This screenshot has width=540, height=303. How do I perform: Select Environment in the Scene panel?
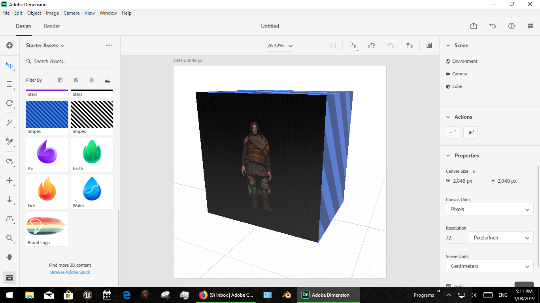click(x=464, y=61)
